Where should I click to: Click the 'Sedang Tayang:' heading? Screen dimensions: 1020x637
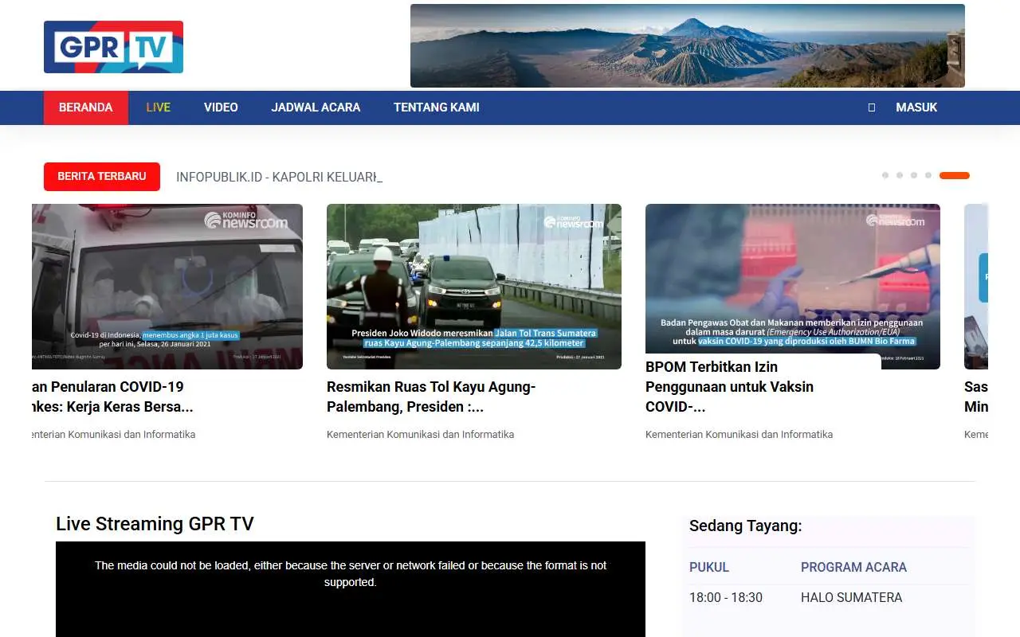[x=745, y=526]
